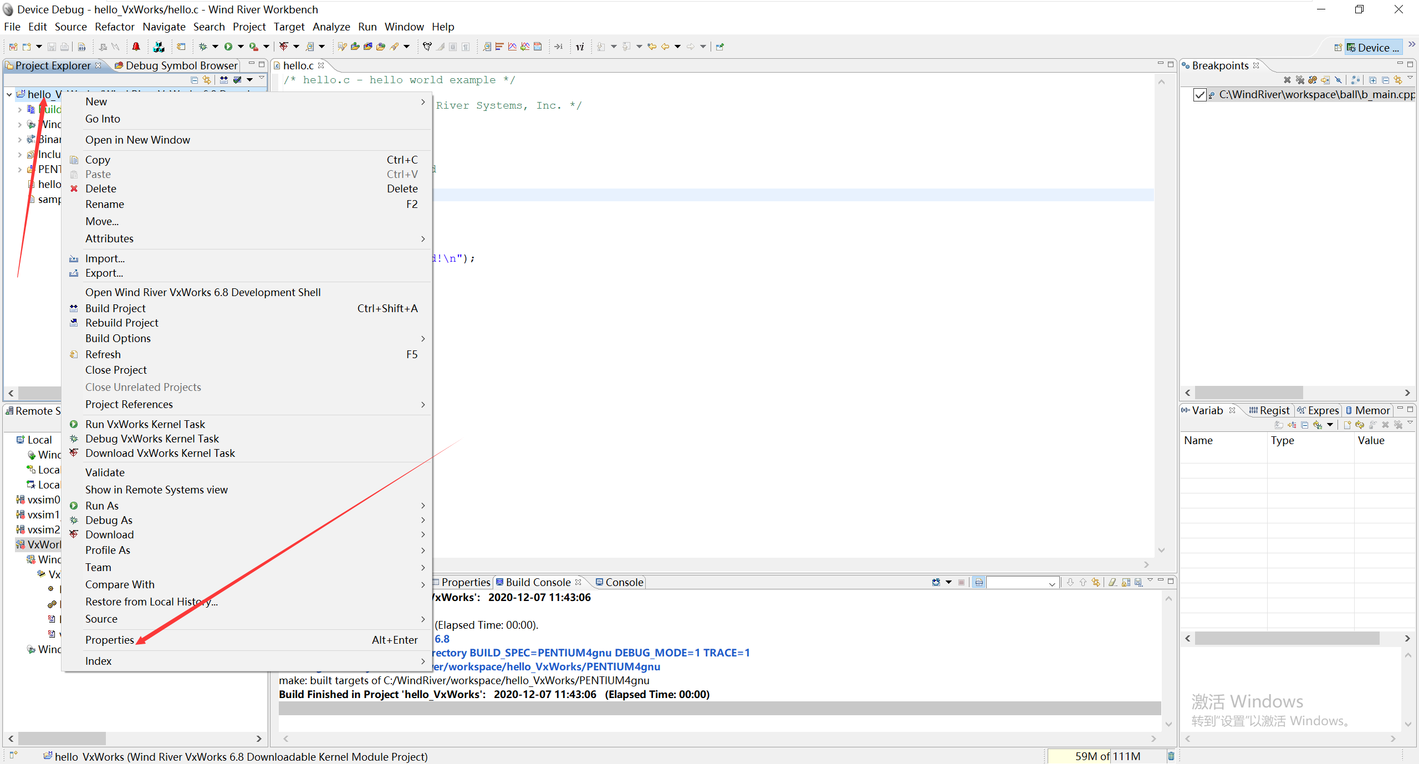Toggle the vi editor mode icon

580,47
